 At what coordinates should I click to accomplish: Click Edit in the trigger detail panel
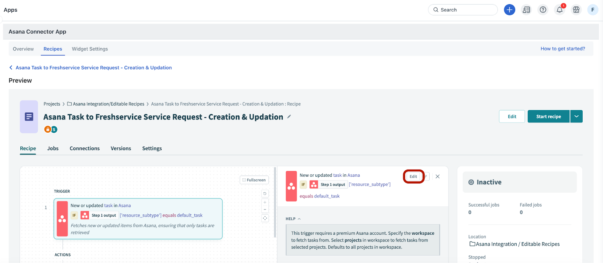[413, 176]
